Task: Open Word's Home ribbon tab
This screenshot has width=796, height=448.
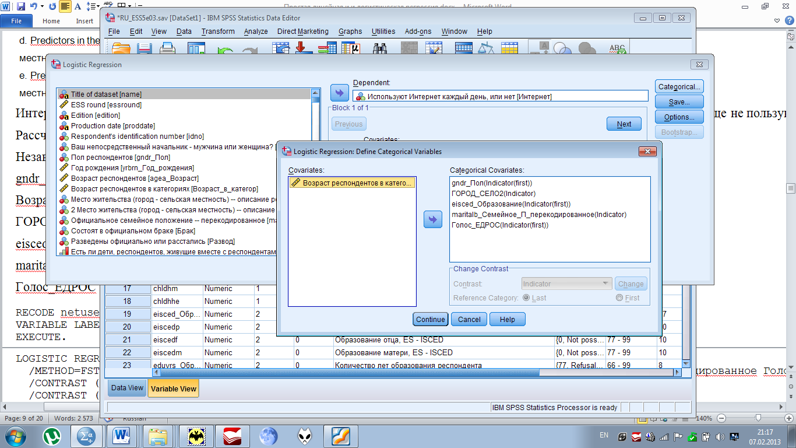Action: coord(51,20)
